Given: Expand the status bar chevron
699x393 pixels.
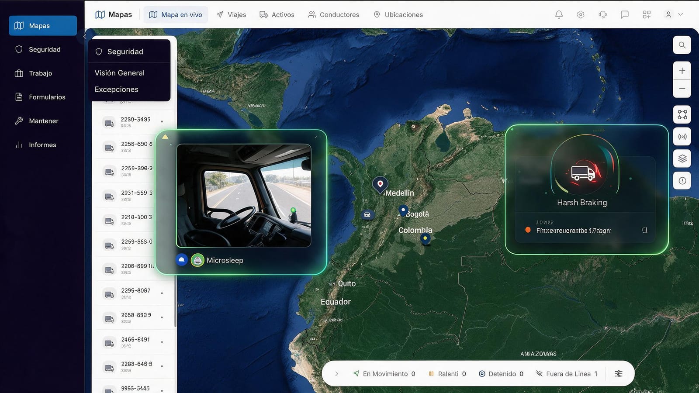Looking at the screenshot, I should pyautogui.click(x=336, y=374).
